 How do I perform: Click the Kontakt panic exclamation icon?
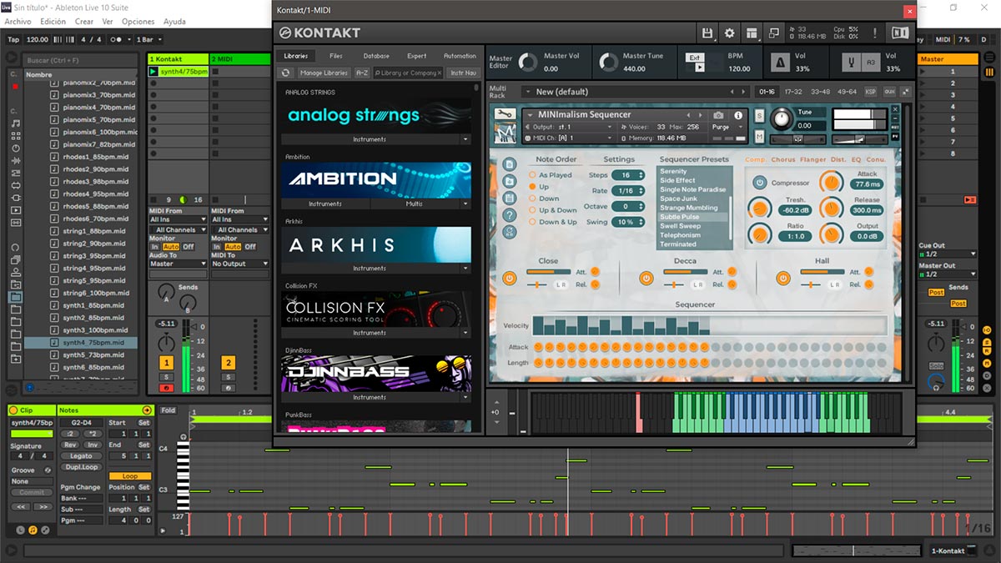[x=875, y=33]
